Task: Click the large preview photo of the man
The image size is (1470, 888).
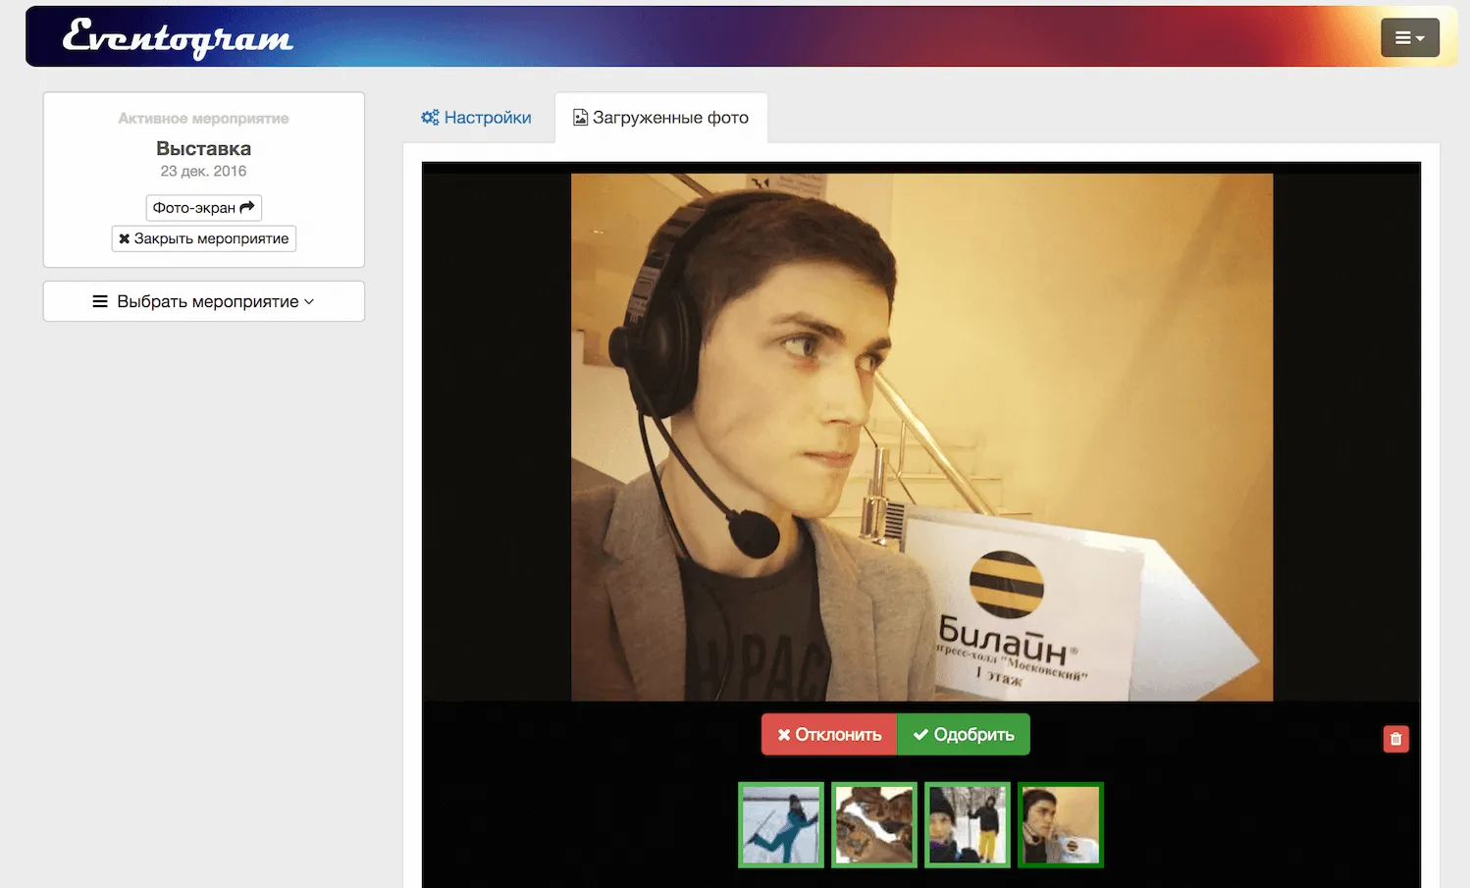Action: tap(921, 437)
